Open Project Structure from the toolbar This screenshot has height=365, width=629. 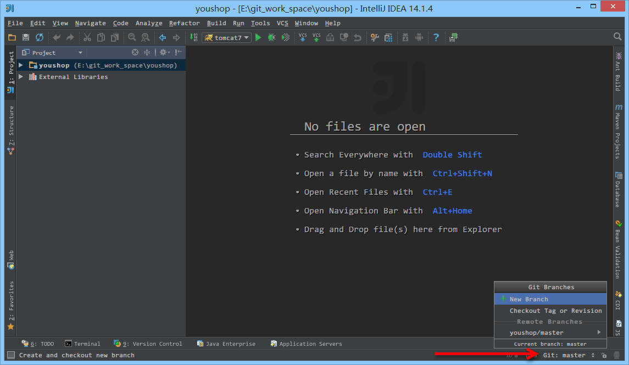pos(388,37)
